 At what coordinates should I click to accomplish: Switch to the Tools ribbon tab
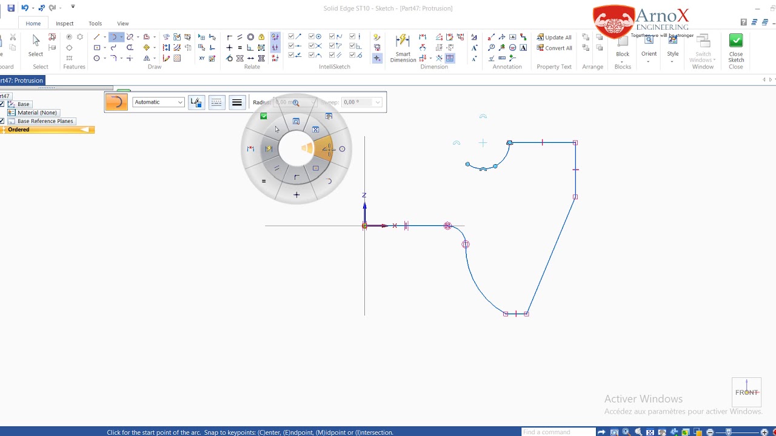(95, 24)
